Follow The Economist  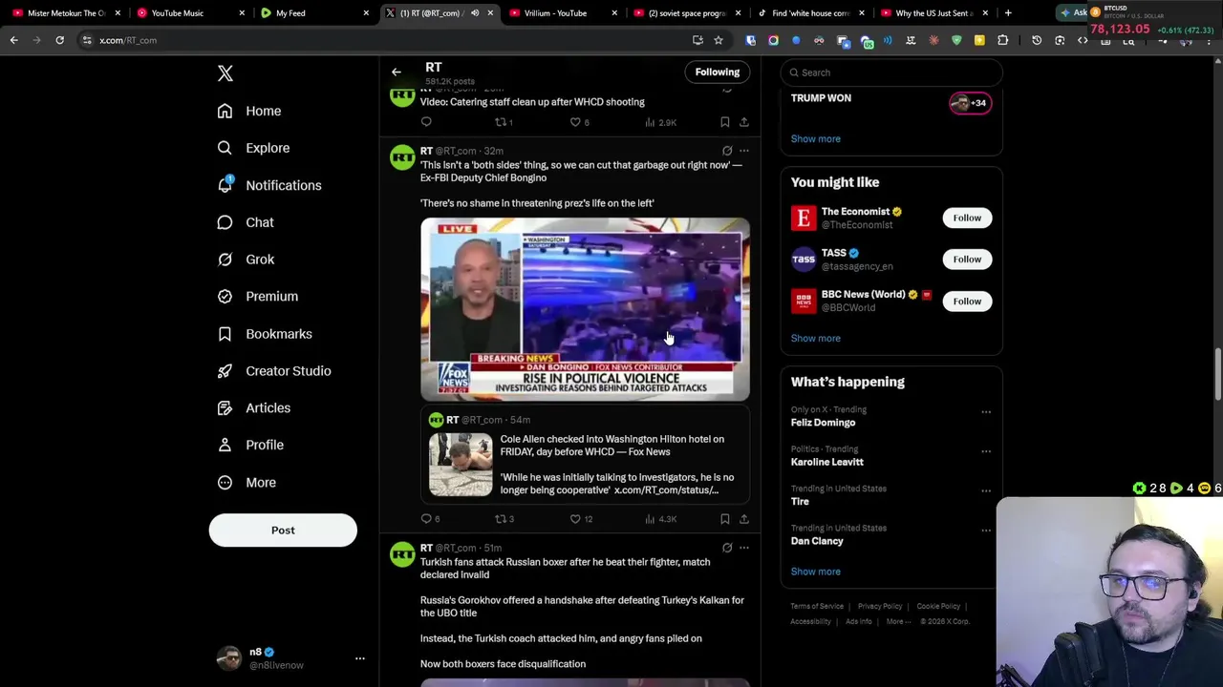[x=967, y=218]
